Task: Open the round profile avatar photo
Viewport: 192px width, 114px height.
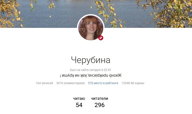Action: coord(91,28)
